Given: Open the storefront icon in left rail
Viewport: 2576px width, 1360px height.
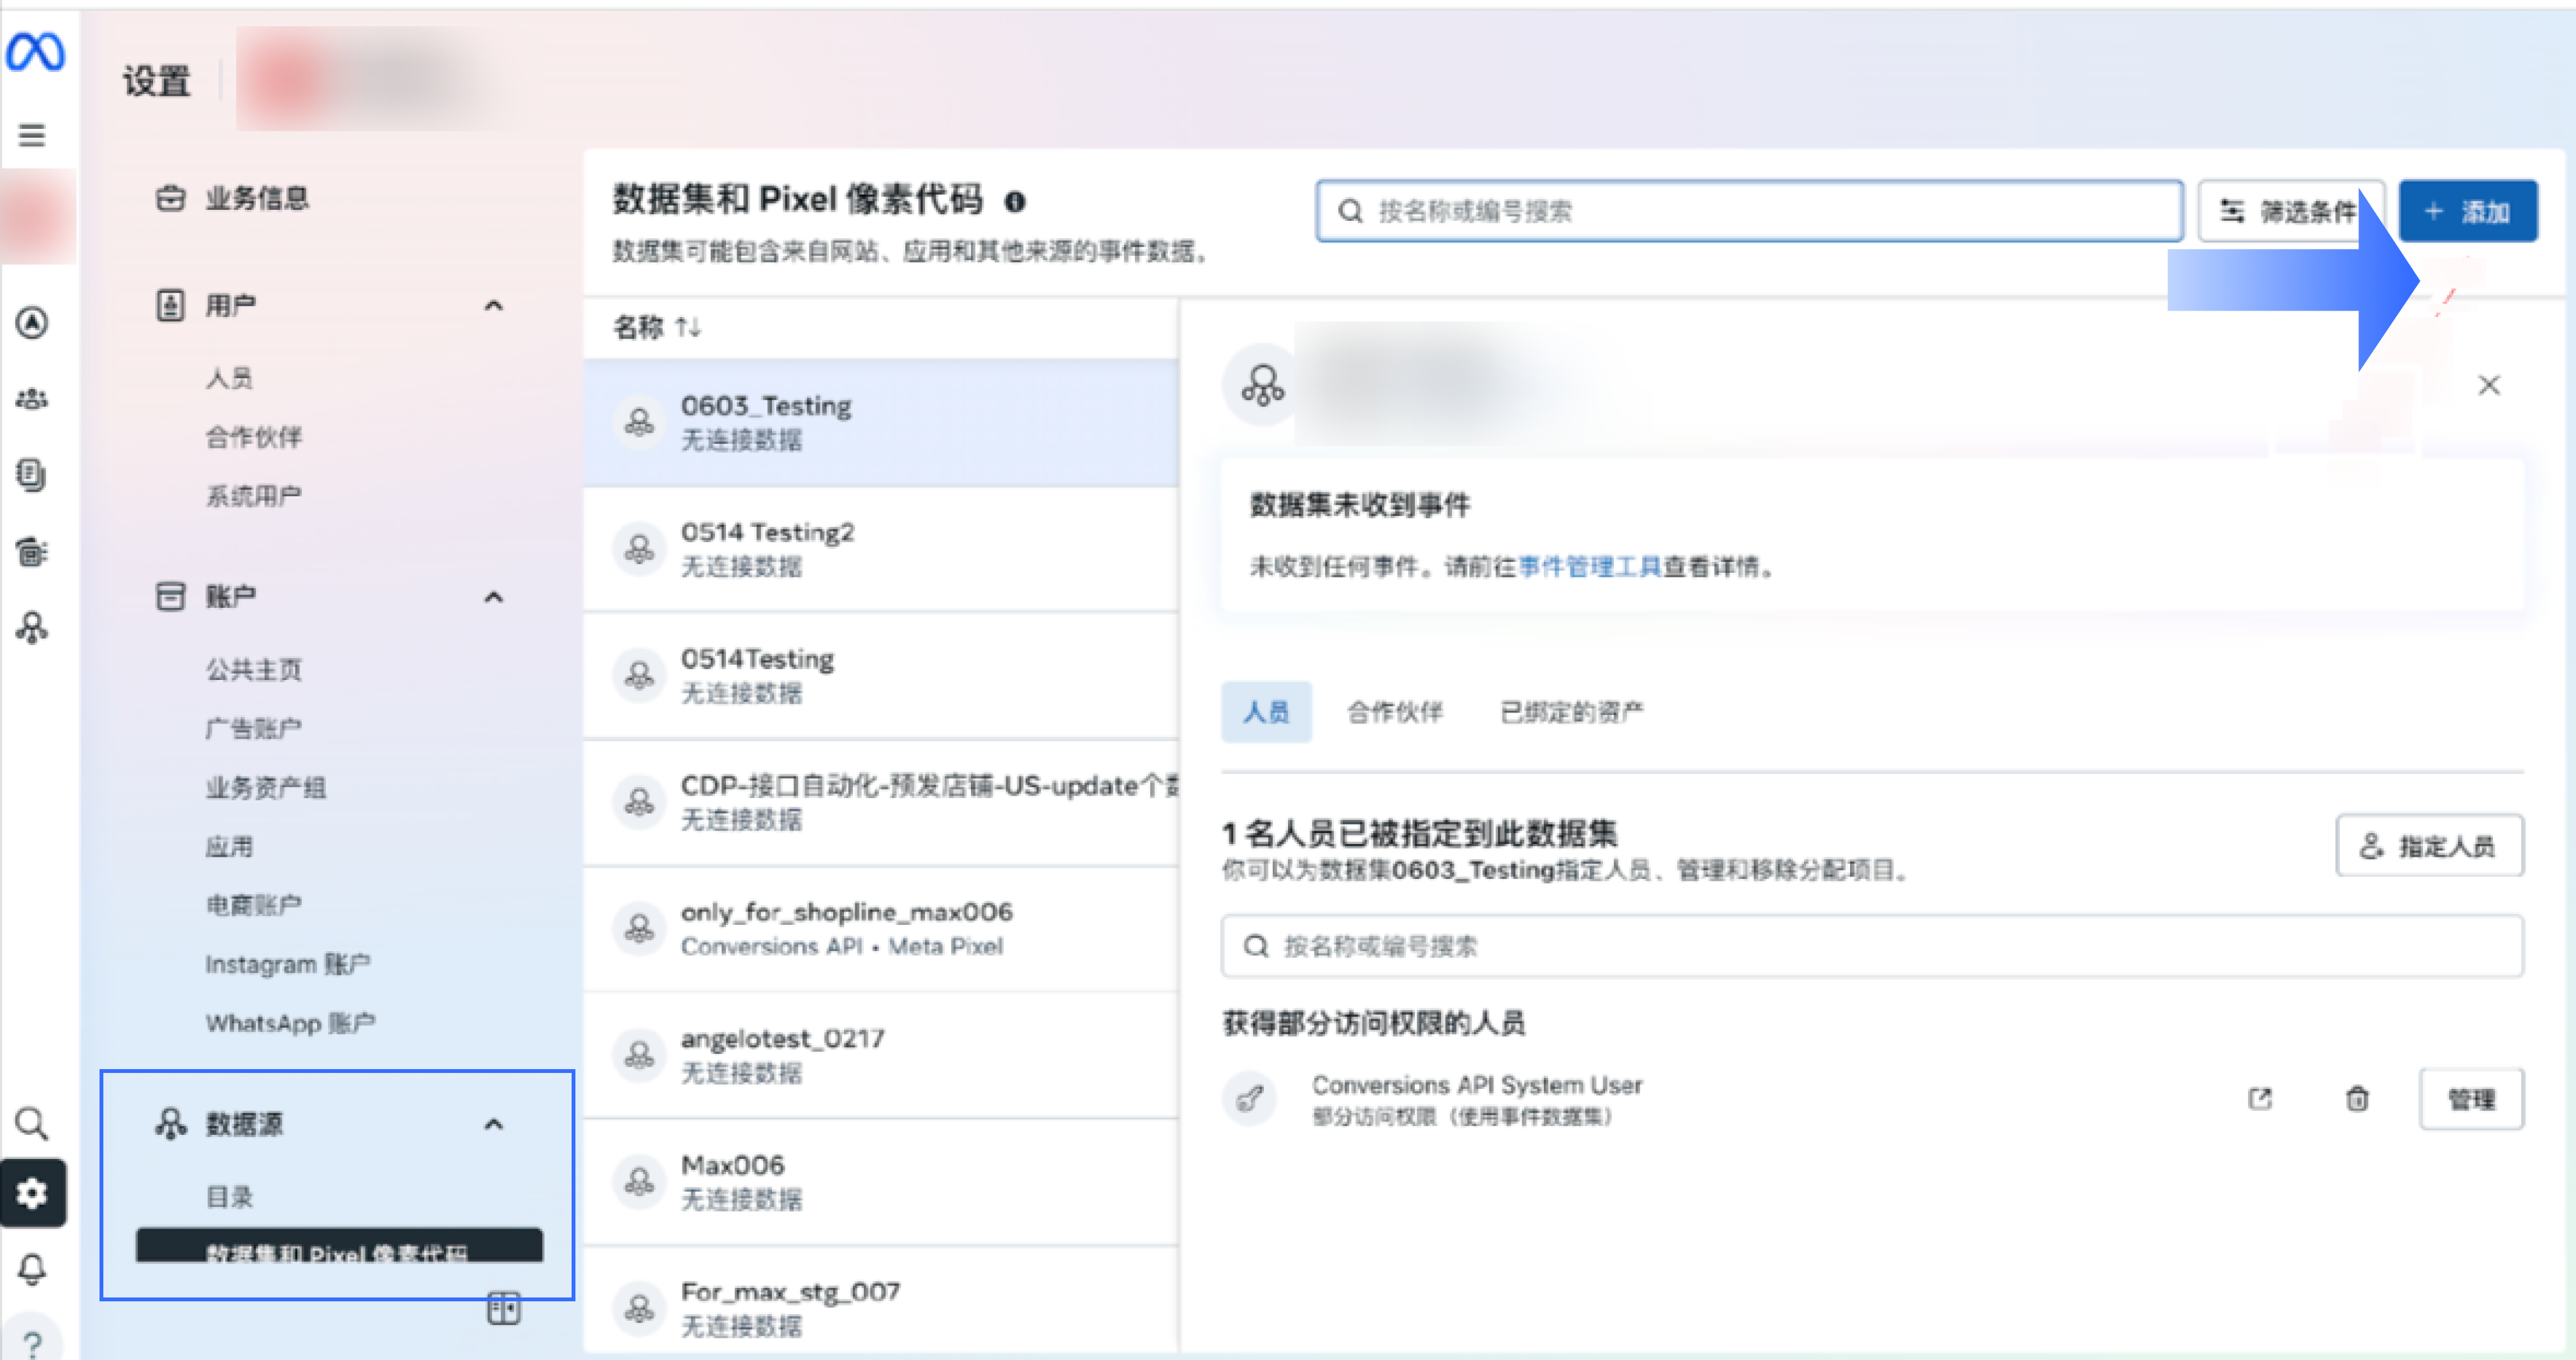Looking at the screenshot, I should click(x=32, y=551).
